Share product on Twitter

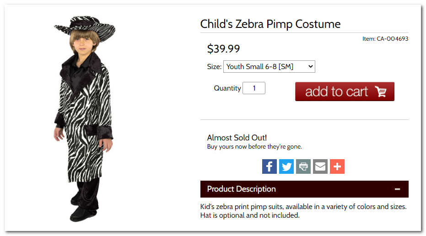[x=286, y=166]
